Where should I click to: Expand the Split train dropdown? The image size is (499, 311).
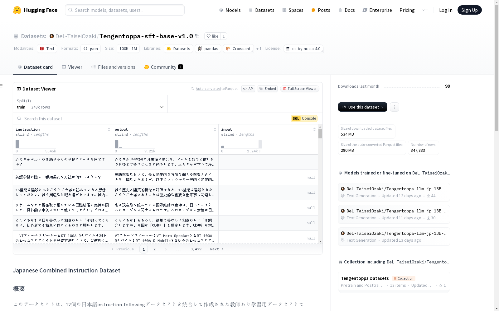(90, 104)
